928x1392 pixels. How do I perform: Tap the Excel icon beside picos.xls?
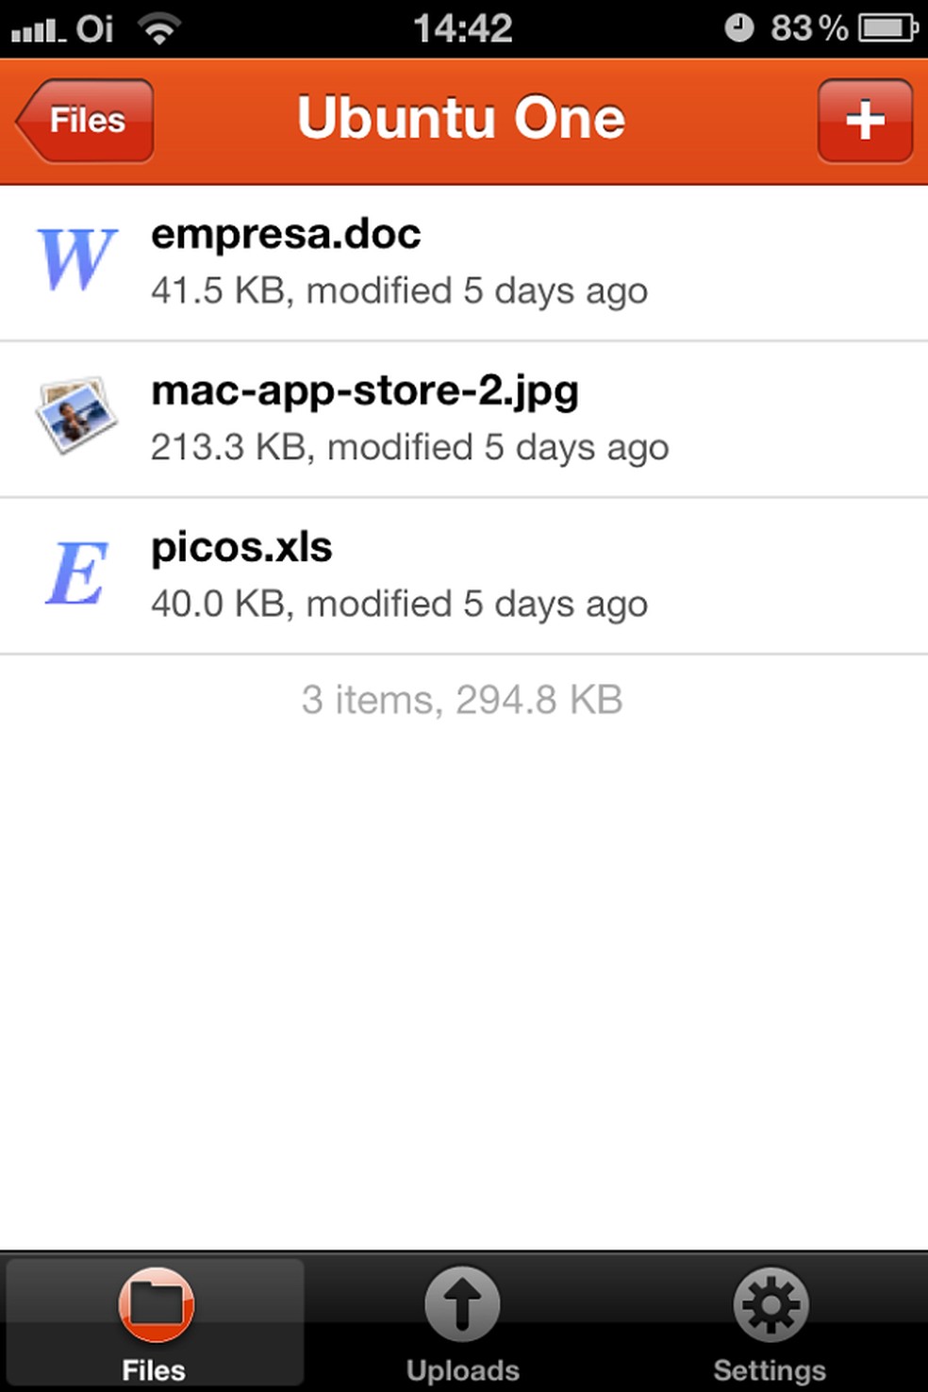pyautogui.click(x=77, y=573)
